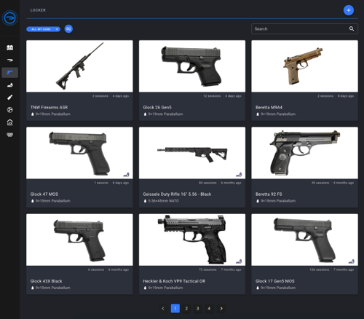Click the round blue filter settings button

pos(68,29)
